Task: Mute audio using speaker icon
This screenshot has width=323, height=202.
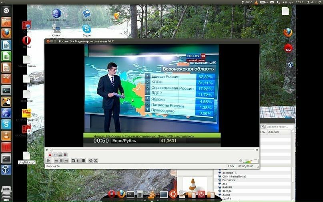Action: pos(241,161)
